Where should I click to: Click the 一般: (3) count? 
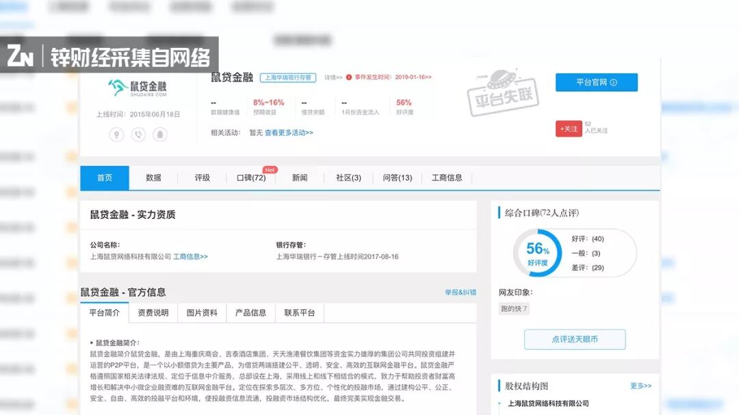[x=586, y=254]
